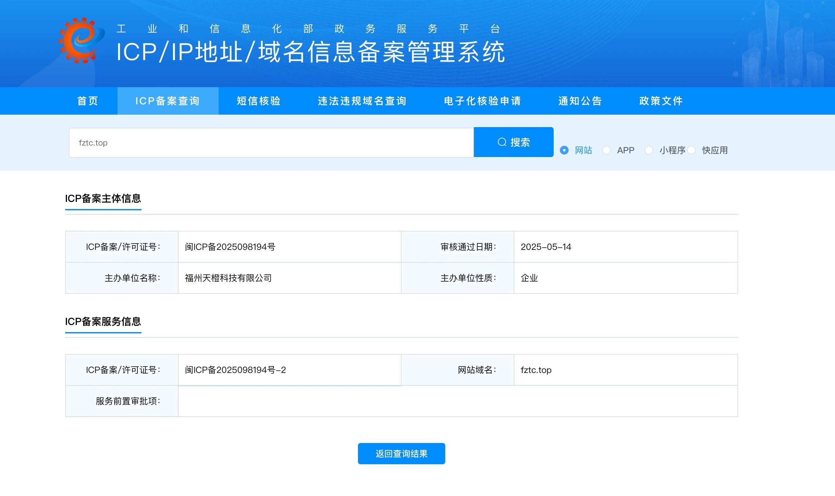835x496 pixels.
Task: Open the 首页 nav tab
Action: point(88,101)
